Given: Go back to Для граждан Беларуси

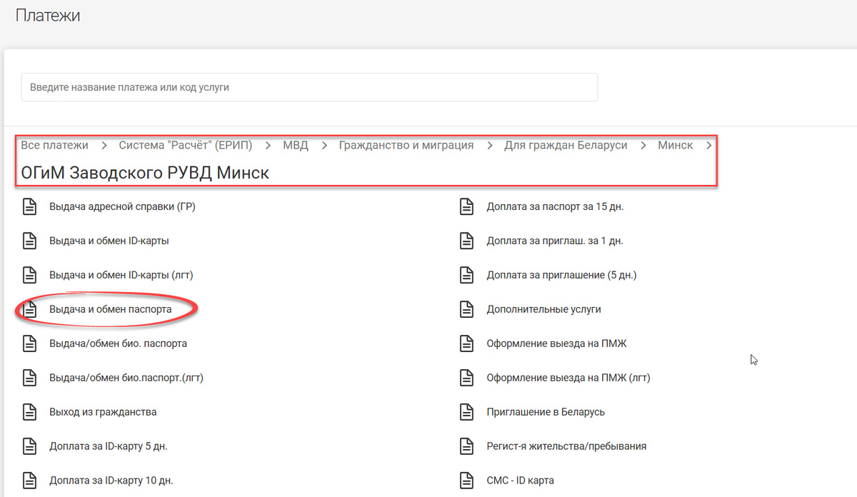Looking at the screenshot, I should click(x=566, y=146).
